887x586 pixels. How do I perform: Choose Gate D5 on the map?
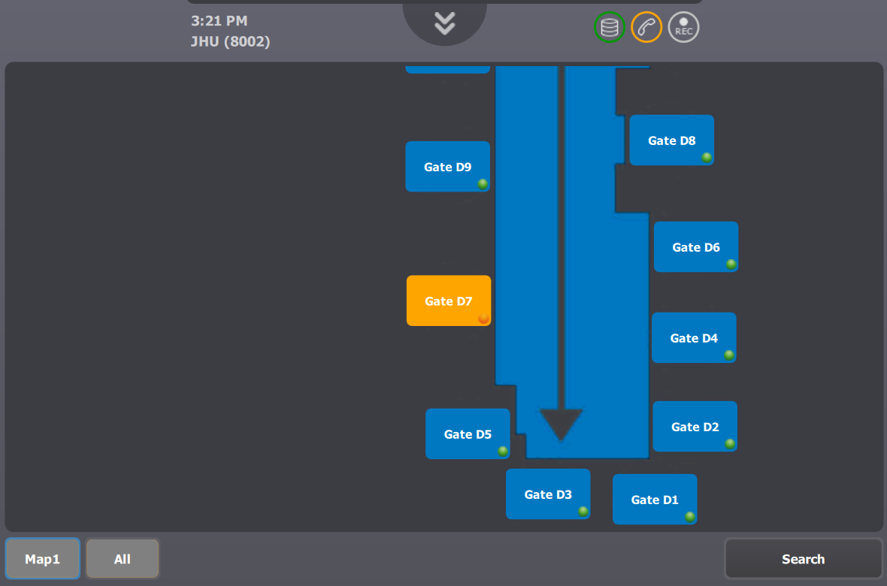coord(468,433)
